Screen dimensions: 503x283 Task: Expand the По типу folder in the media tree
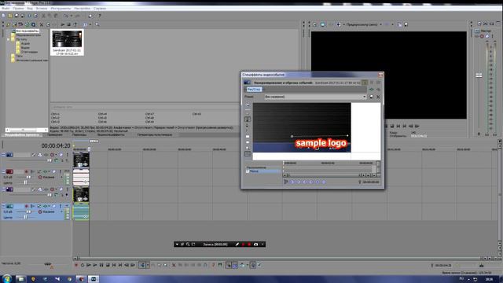(9, 39)
